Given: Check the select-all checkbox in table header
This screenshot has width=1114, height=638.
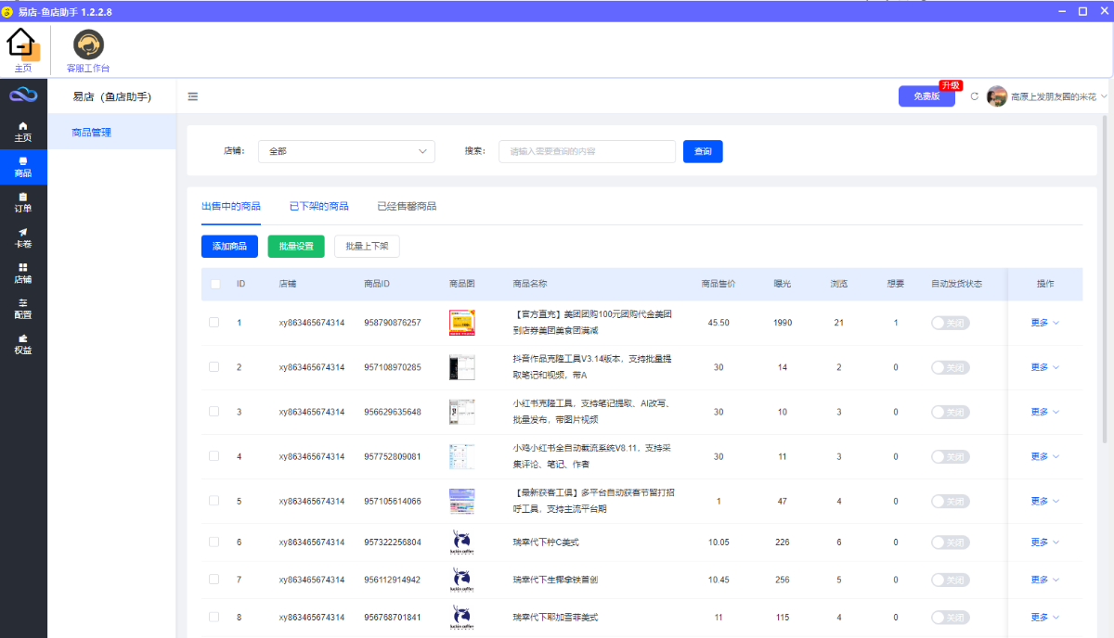Looking at the screenshot, I should point(215,284).
